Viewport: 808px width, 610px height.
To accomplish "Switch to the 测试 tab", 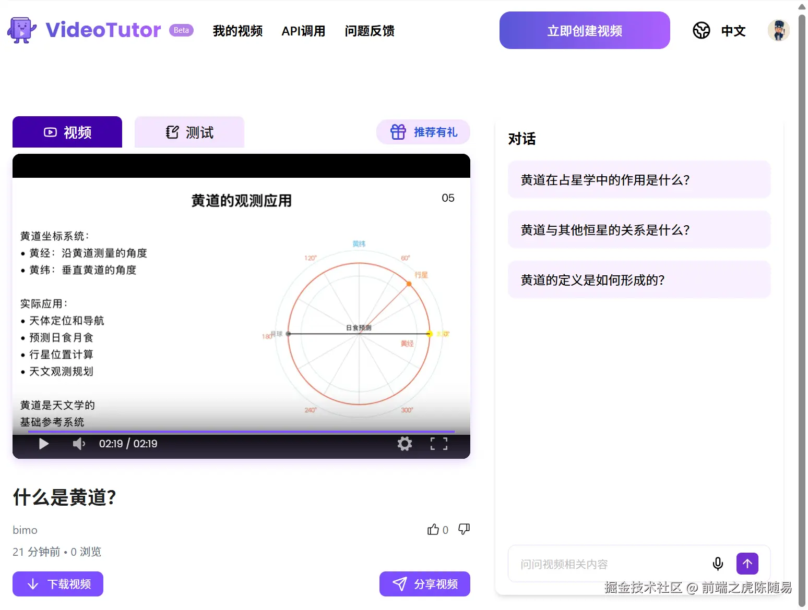I will tap(189, 132).
